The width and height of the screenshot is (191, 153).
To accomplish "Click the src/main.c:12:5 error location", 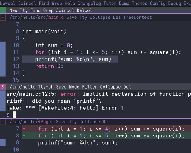I will pyautogui.click(x=32, y=94).
